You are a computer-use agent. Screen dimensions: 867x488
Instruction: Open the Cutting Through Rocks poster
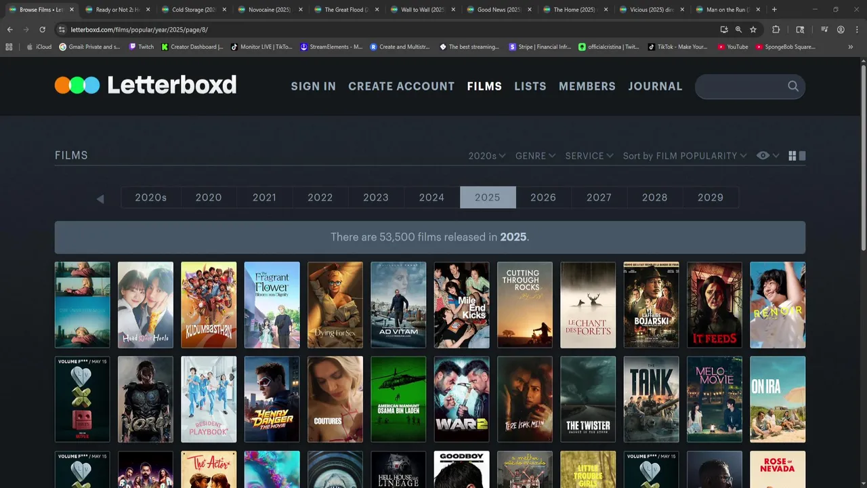pyautogui.click(x=525, y=305)
